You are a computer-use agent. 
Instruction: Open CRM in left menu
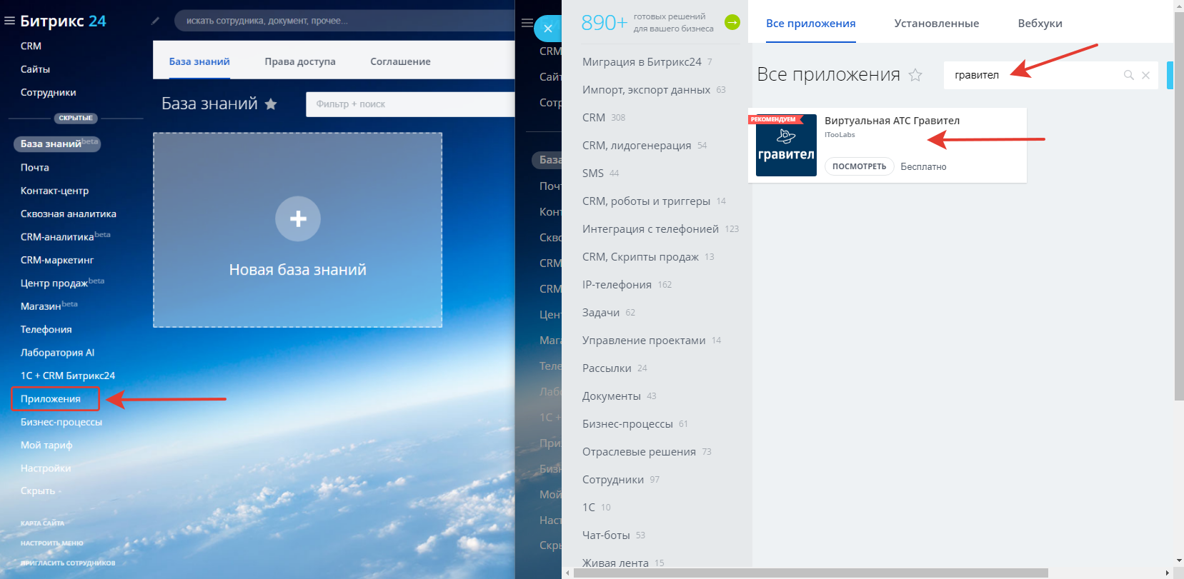31,46
